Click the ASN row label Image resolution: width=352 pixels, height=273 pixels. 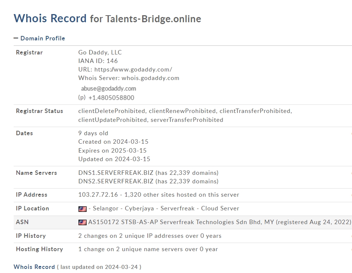coord(22,222)
